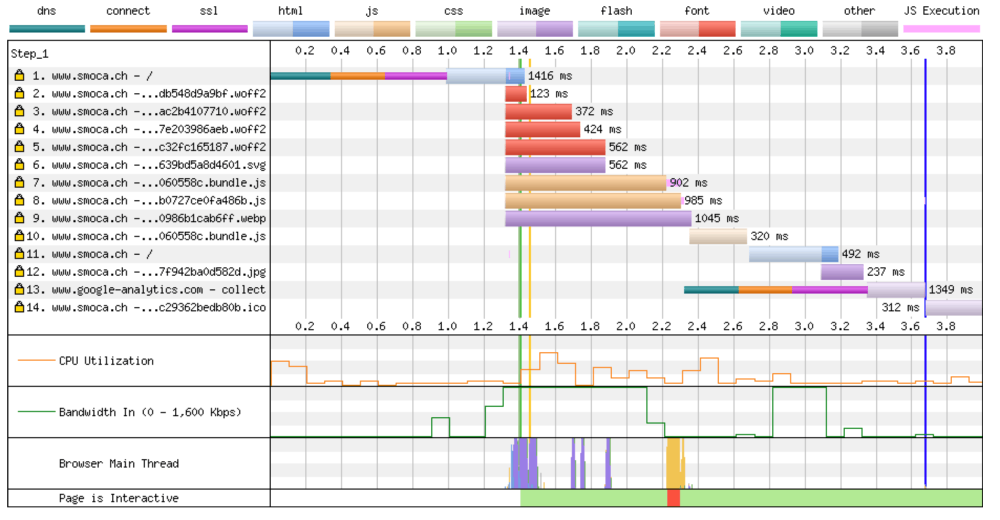This screenshot has height=520, width=1000.
Task: Click the 562 ms red font bar
Action: coord(555,147)
